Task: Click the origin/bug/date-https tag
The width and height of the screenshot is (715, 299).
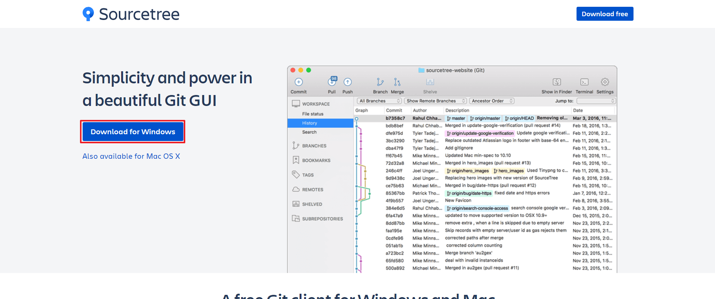Action: pos(469,193)
